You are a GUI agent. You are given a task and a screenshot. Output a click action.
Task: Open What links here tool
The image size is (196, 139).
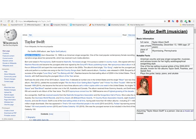(9, 88)
